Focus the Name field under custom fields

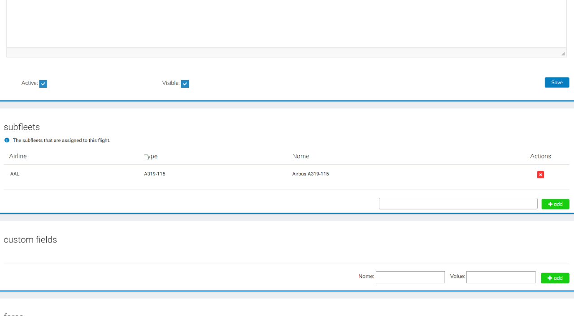(410, 277)
